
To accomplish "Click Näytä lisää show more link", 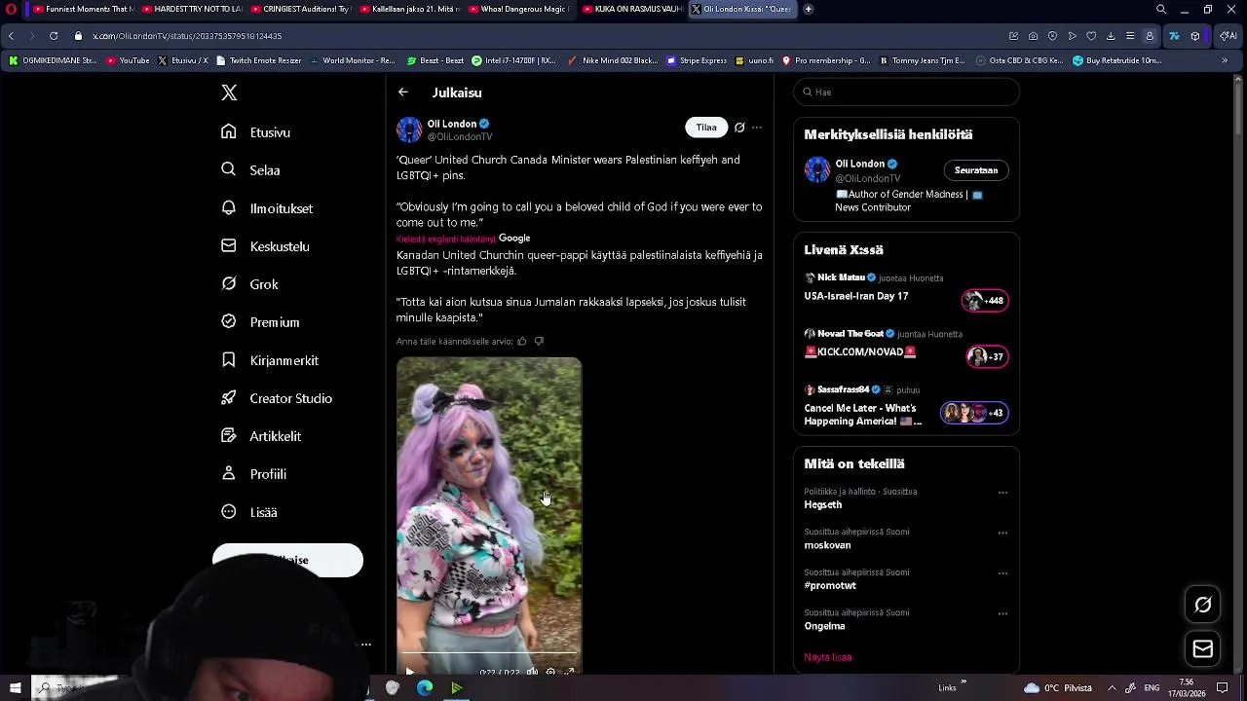I will (828, 657).
